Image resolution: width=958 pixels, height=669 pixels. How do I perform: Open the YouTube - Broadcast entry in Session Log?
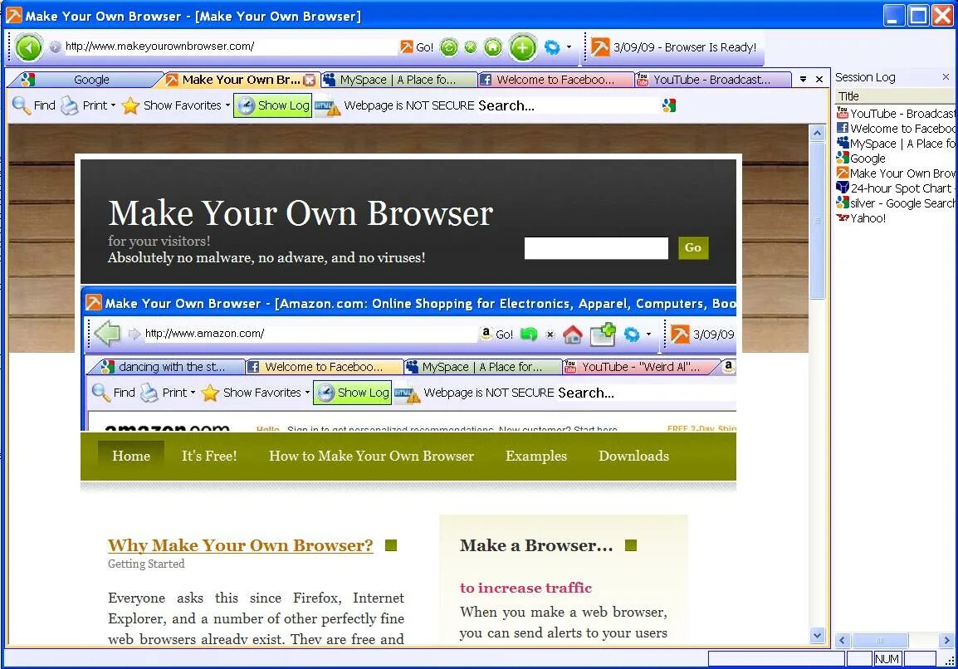[x=895, y=113]
